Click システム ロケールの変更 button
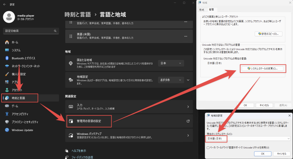The width and height of the screenshot is (293, 159). tap(262, 69)
